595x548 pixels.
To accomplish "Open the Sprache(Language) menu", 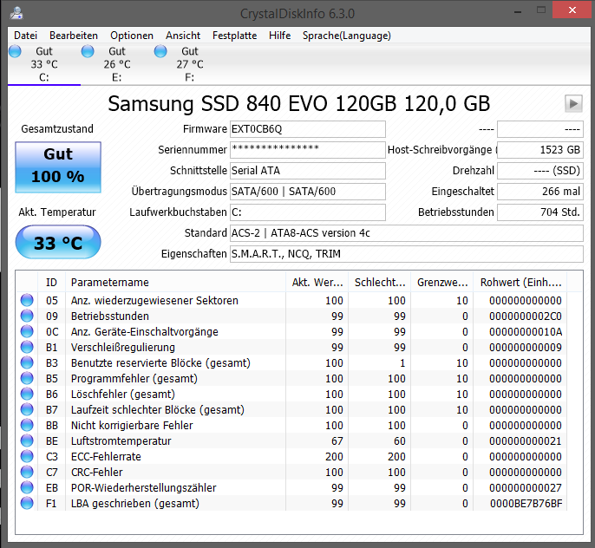I will (x=346, y=36).
